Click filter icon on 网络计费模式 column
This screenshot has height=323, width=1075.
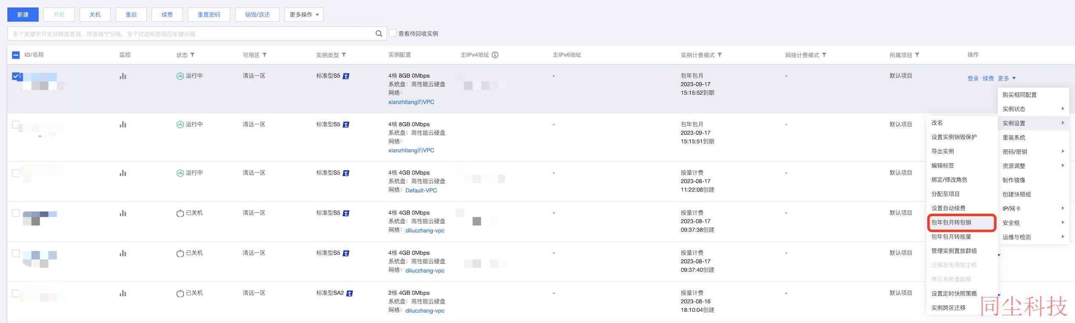click(x=824, y=55)
